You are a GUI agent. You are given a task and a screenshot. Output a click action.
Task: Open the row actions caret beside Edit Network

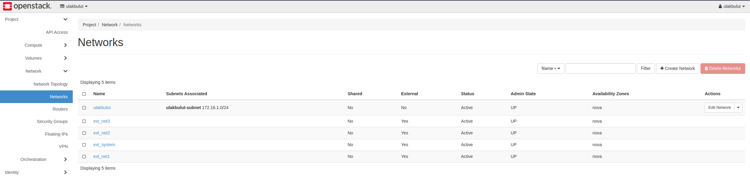pyautogui.click(x=738, y=108)
